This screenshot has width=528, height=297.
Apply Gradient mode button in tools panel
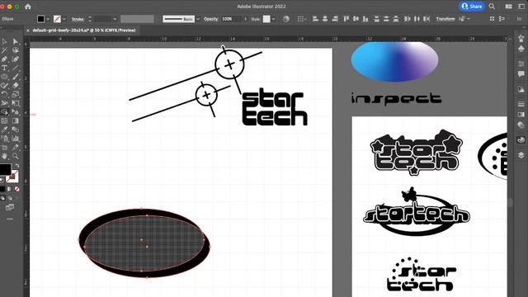(9, 189)
